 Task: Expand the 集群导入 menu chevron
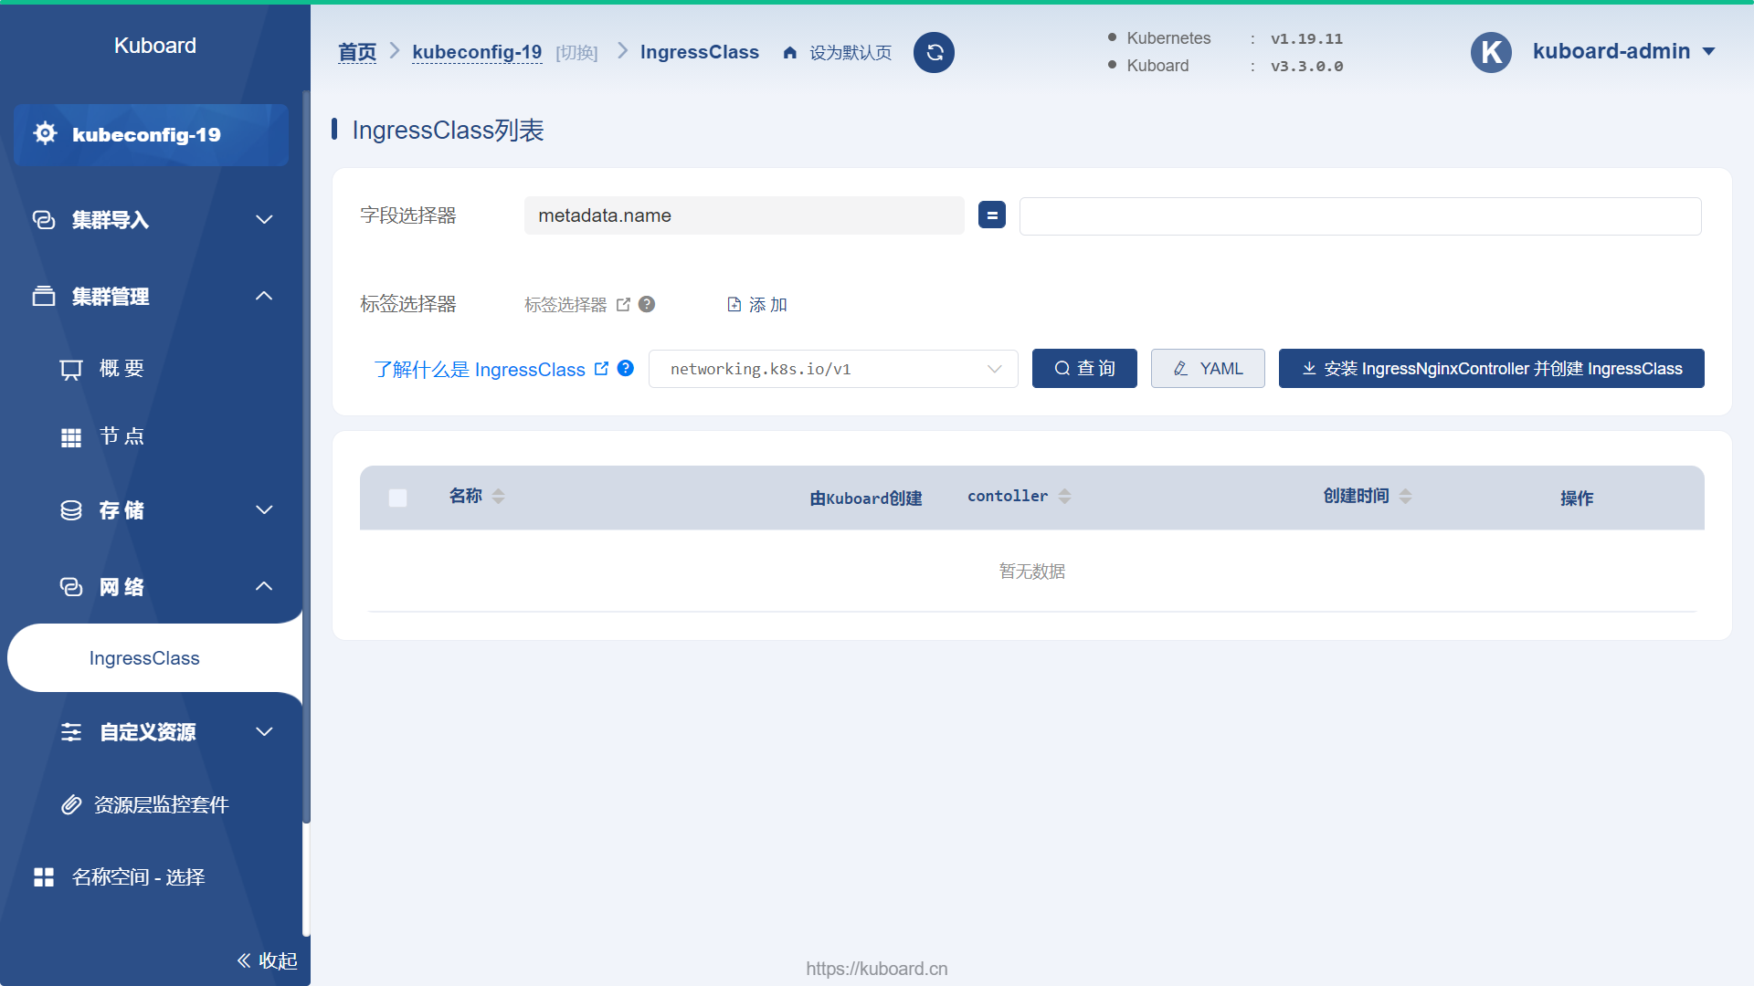point(264,220)
